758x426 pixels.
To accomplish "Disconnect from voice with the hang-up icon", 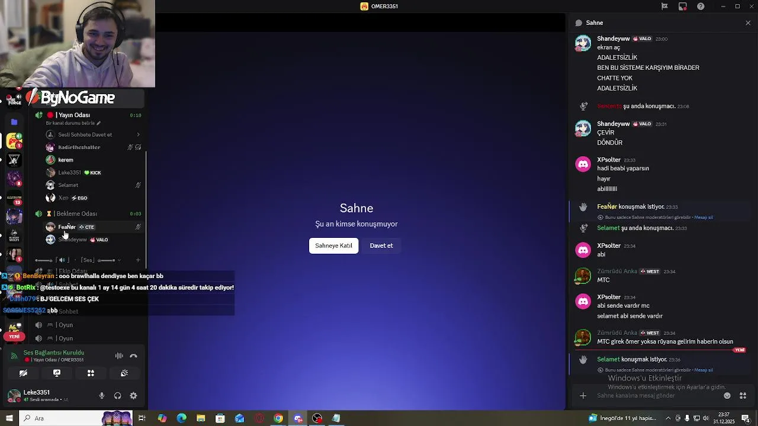I will click(x=133, y=356).
